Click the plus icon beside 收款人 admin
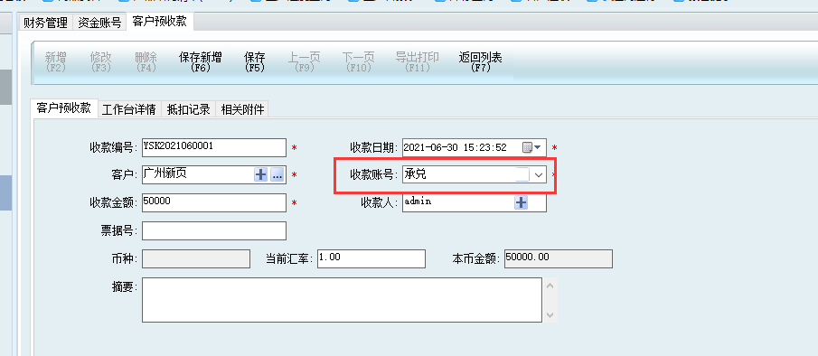 click(x=522, y=202)
